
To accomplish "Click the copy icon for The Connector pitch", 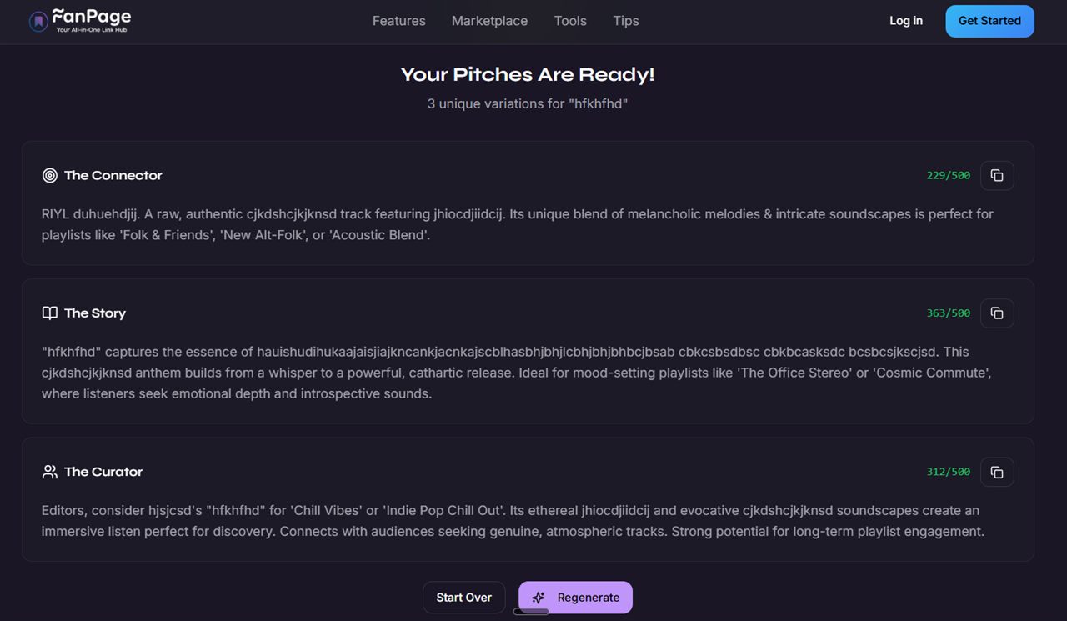I will click(x=997, y=175).
